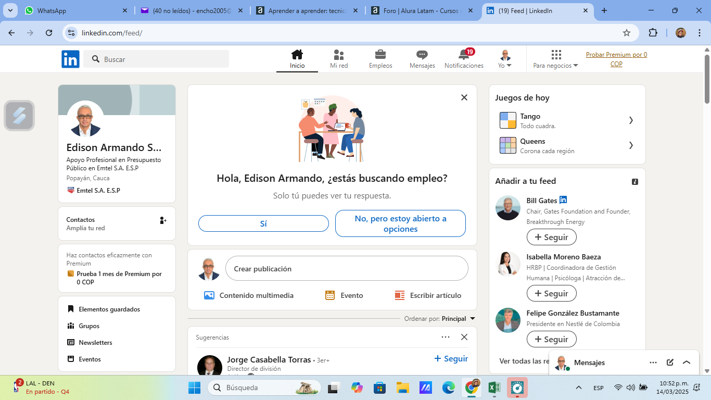Click the address bar URL
The image size is (711, 400).
[112, 33]
